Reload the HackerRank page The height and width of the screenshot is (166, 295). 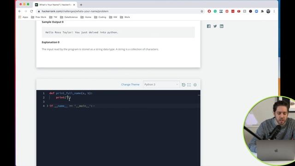click(x=32, y=11)
